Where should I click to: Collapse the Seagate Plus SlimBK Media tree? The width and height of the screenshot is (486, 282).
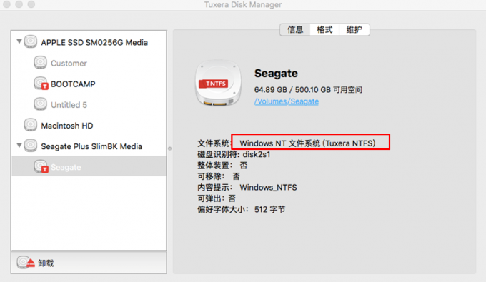click(x=19, y=145)
